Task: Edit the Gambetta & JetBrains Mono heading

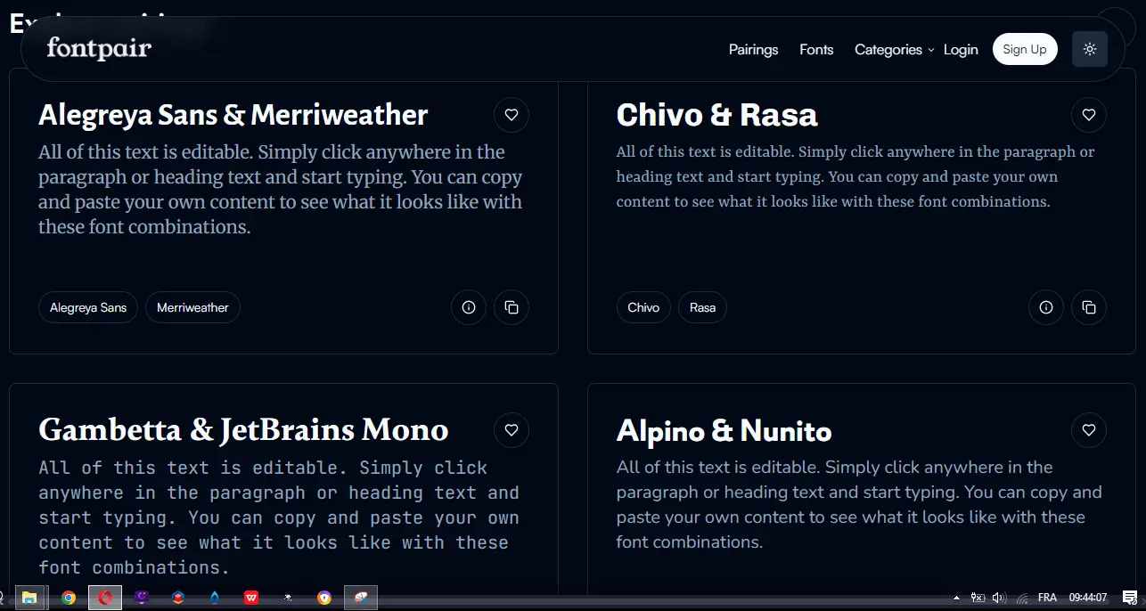Action: click(x=243, y=430)
